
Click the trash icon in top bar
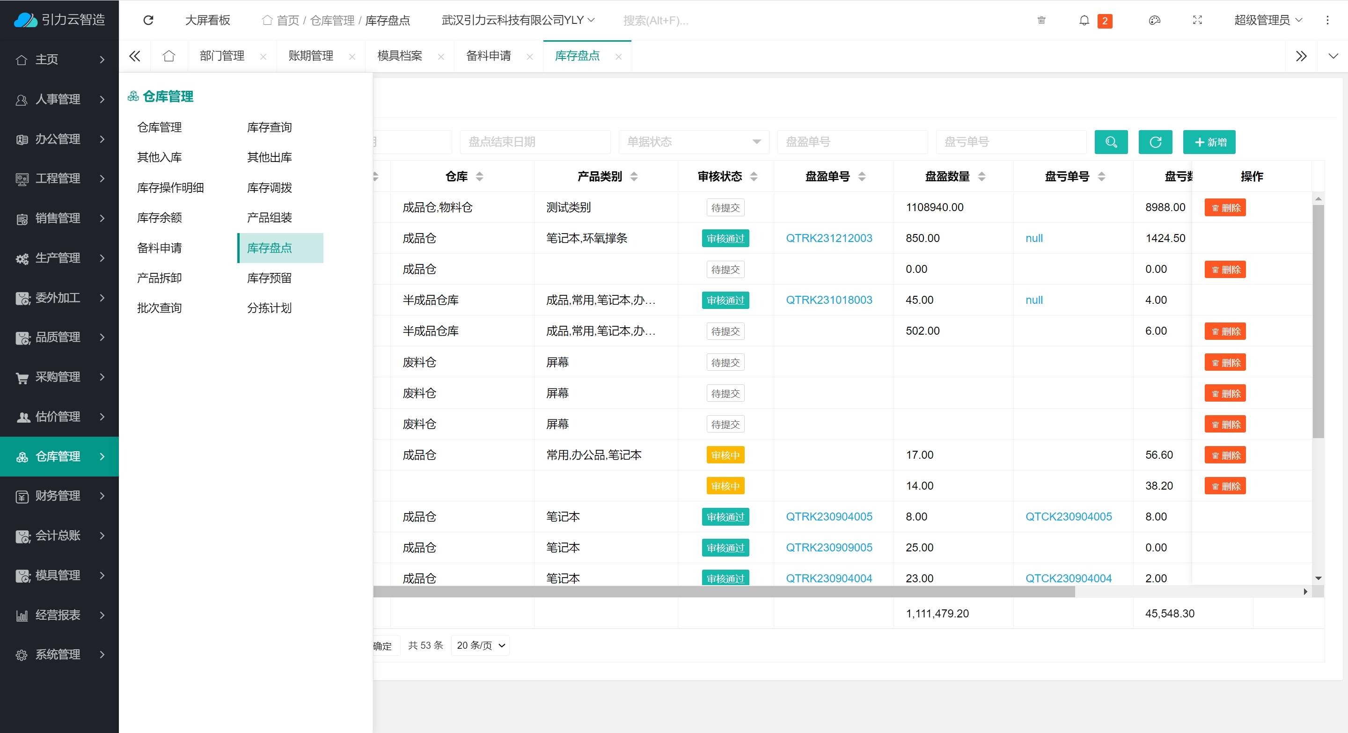(x=1041, y=21)
